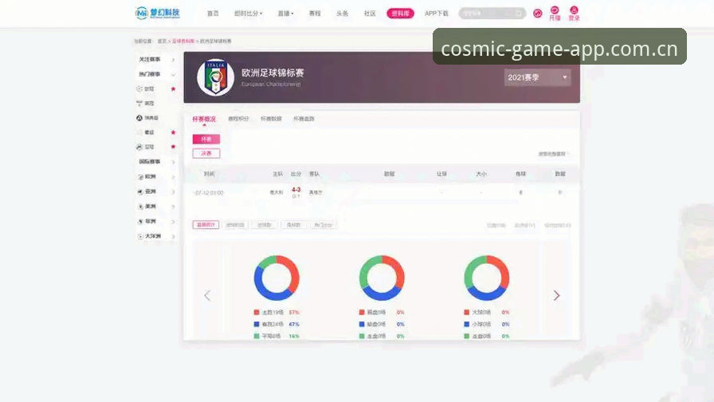Click the red swatch in the first chart legend
The height and width of the screenshot is (402, 714).
(x=257, y=313)
